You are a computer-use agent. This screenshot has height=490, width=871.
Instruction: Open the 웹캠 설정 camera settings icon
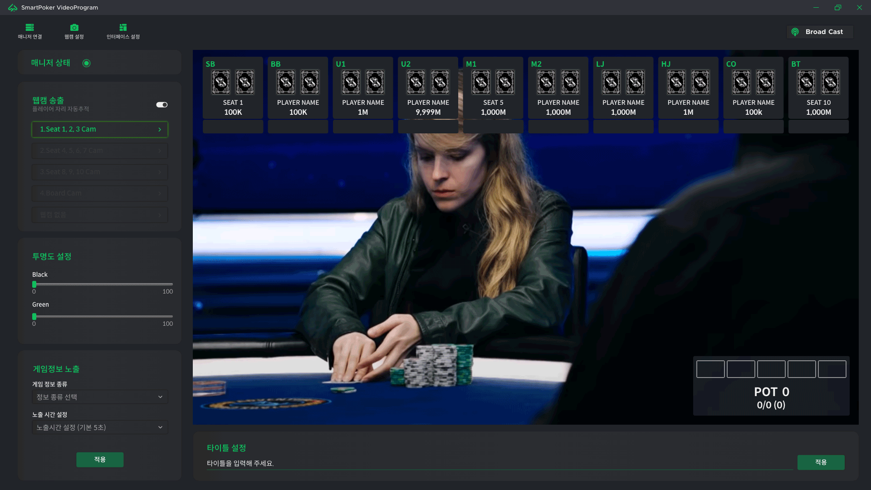[x=74, y=28]
